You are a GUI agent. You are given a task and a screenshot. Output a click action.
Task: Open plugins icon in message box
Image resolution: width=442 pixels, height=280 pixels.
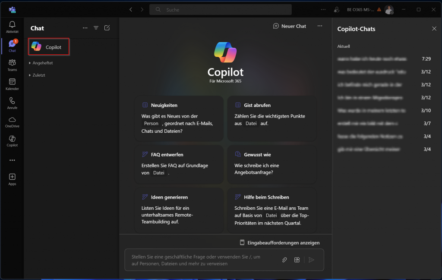click(297, 260)
